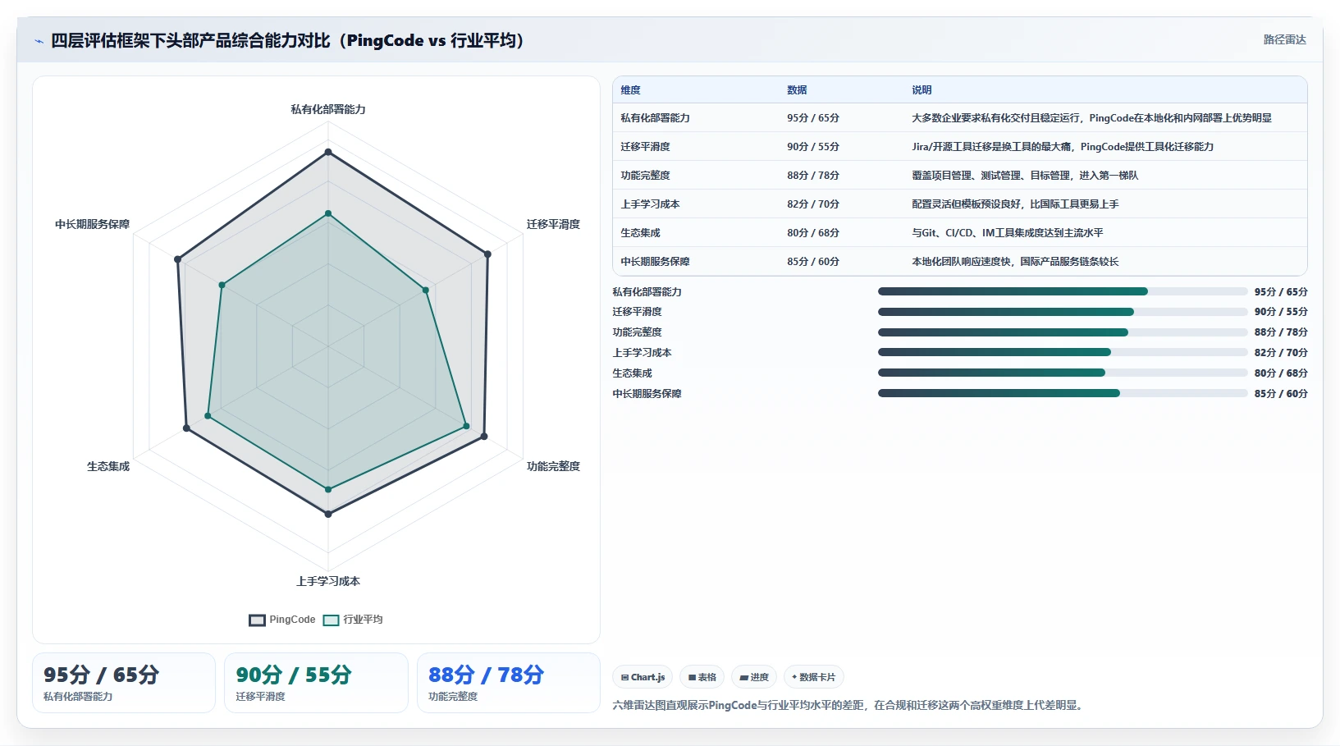Click the description starting 与Git、CI/CD
Viewport: 1340px width, 746px height.
(x=1008, y=233)
